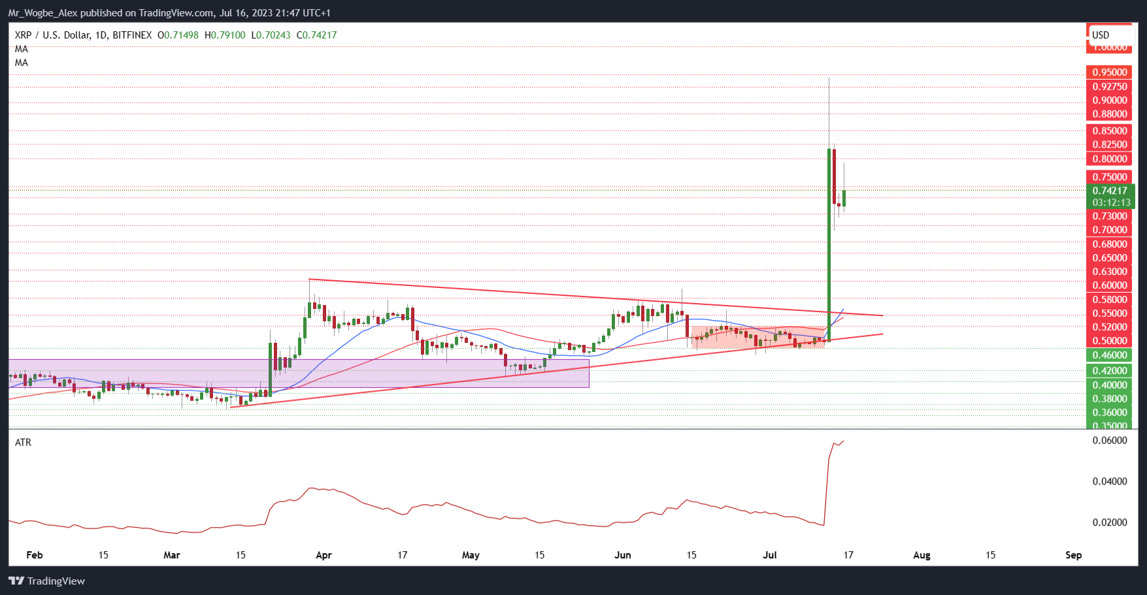
Task: Click the 0.06000 value on ATR scale
Action: tap(1110, 441)
